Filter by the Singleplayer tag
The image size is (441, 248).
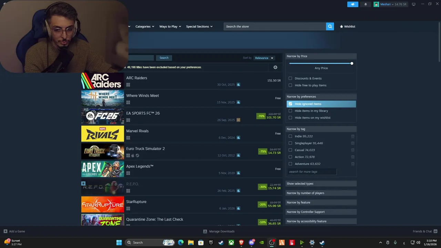[290, 143]
